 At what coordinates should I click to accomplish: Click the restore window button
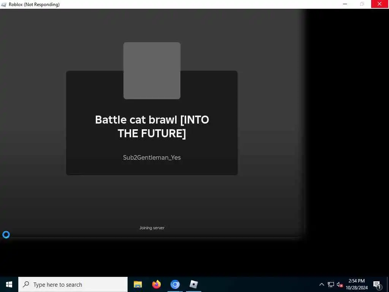click(x=362, y=4)
